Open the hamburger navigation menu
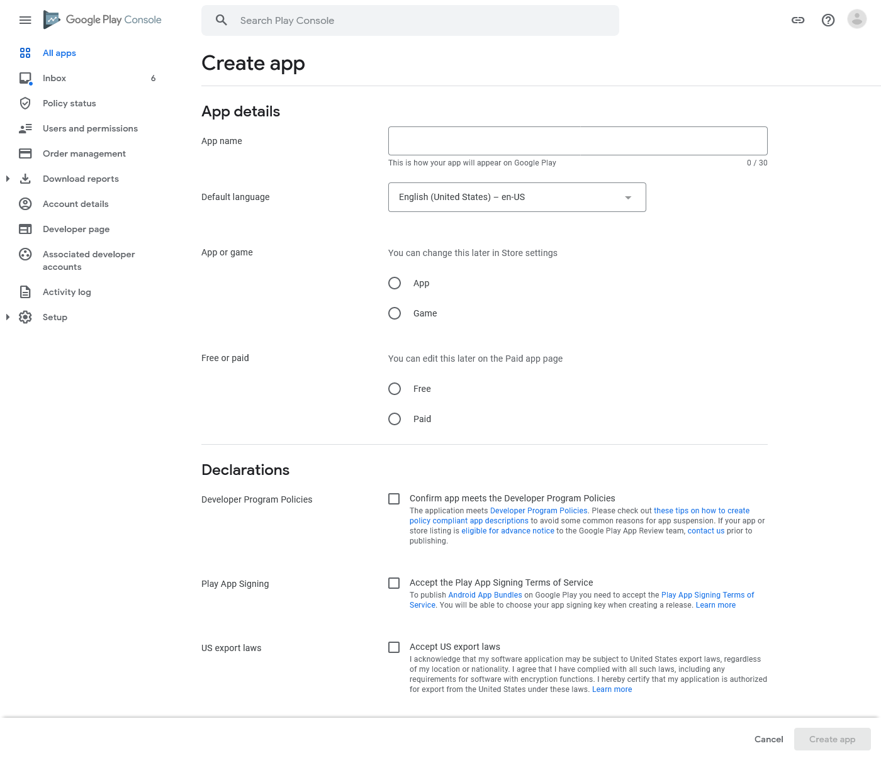This screenshot has height=758, width=881. point(25,20)
